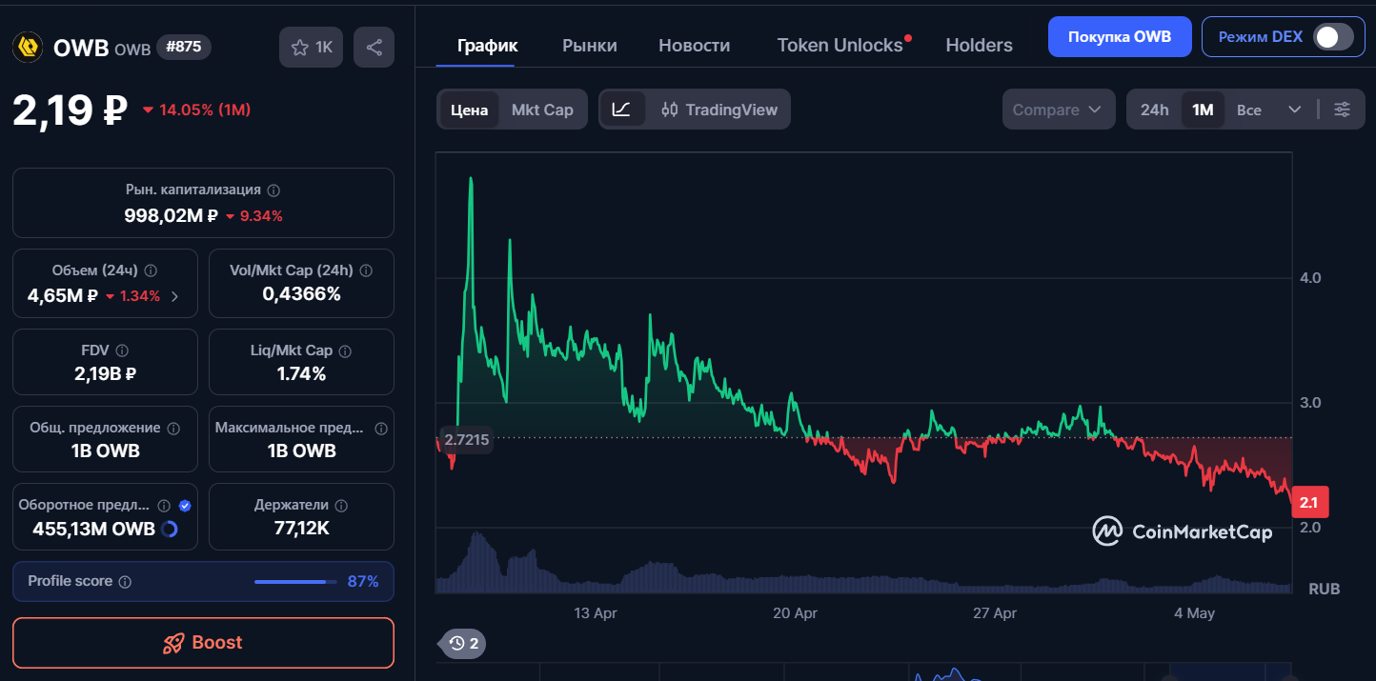Open the Compare dropdown
Viewport: 1376px width, 681px height.
click(1058, 110)
